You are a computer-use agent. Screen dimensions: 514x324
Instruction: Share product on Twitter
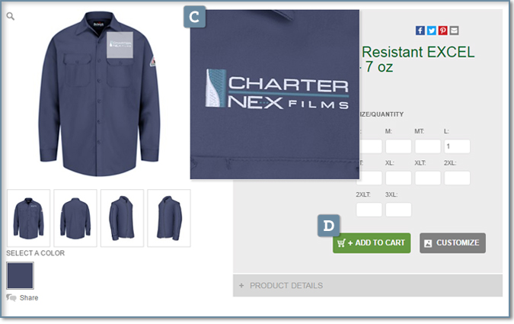coord(432,30)
